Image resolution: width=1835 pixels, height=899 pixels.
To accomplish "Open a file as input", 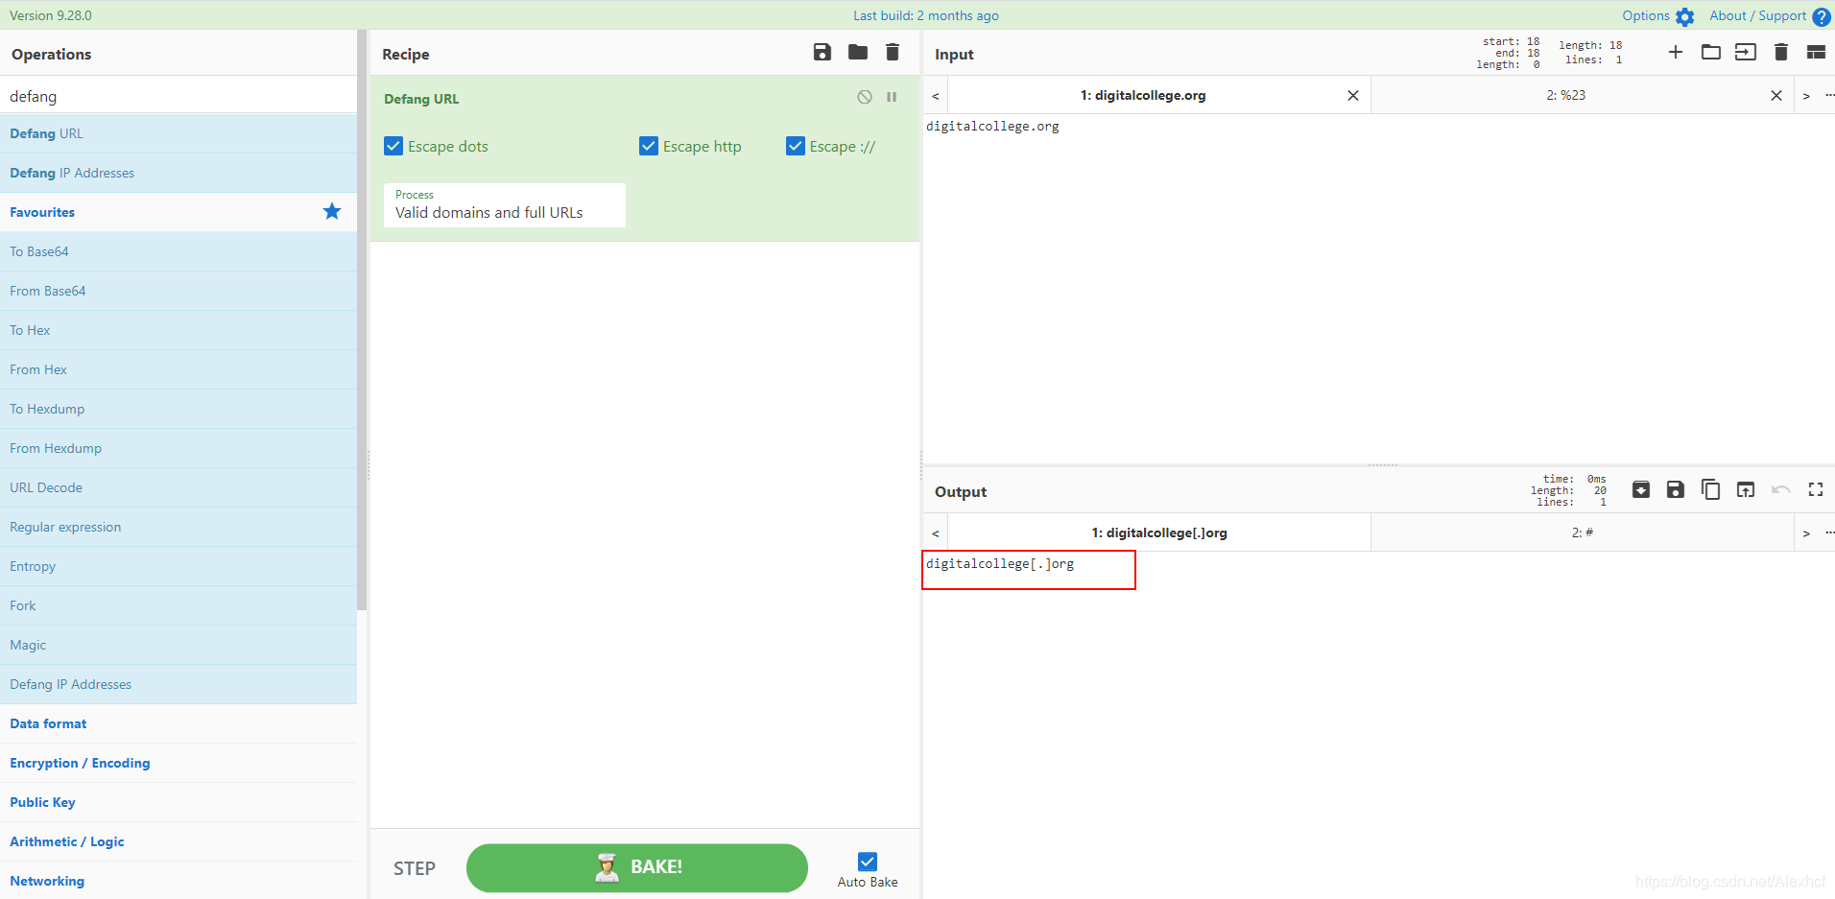I will tap(1746, 53).
